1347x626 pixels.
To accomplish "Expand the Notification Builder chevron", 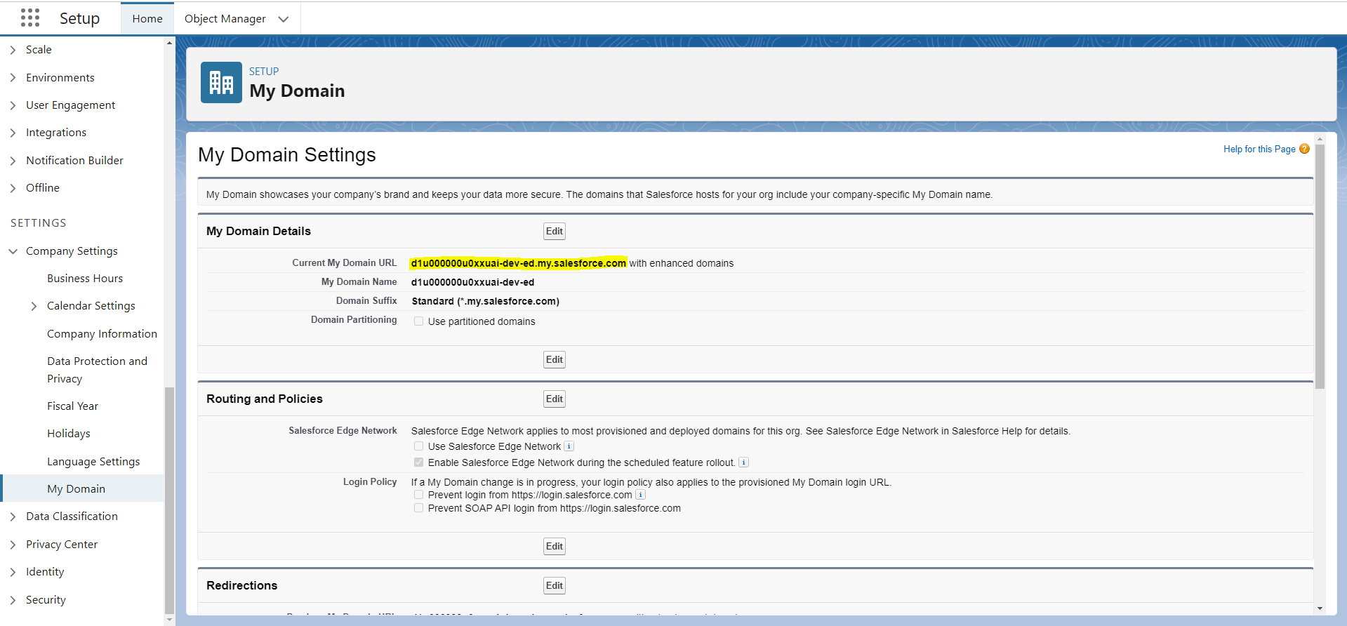I will pyautogui.click(x=13, y=161).
